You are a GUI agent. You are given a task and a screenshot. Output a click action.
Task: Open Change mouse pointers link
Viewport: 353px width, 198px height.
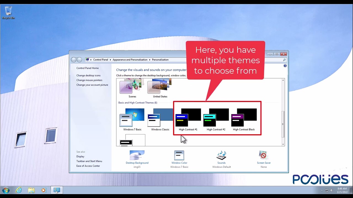tap(89, 80)
